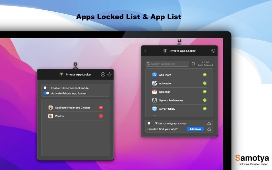Toggle Show running apps only
This screenshot has width=272, height=170.
pos(150,123)
